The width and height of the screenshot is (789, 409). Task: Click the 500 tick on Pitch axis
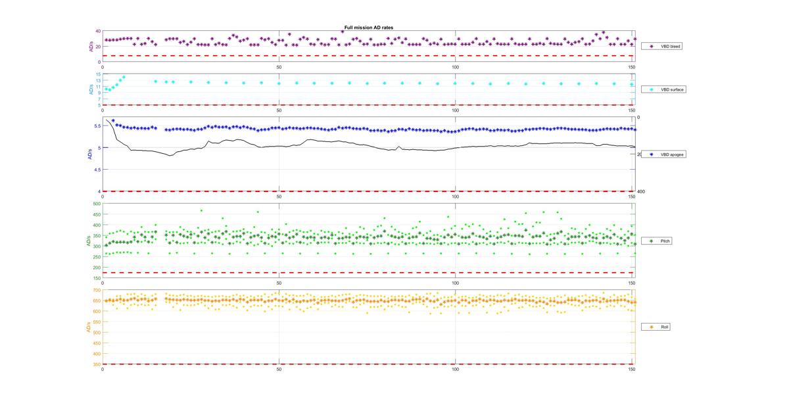click(97, 204)
